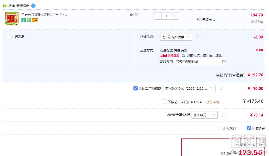Open the Wanglaoji product thumbnail

[x=12, y=19]
